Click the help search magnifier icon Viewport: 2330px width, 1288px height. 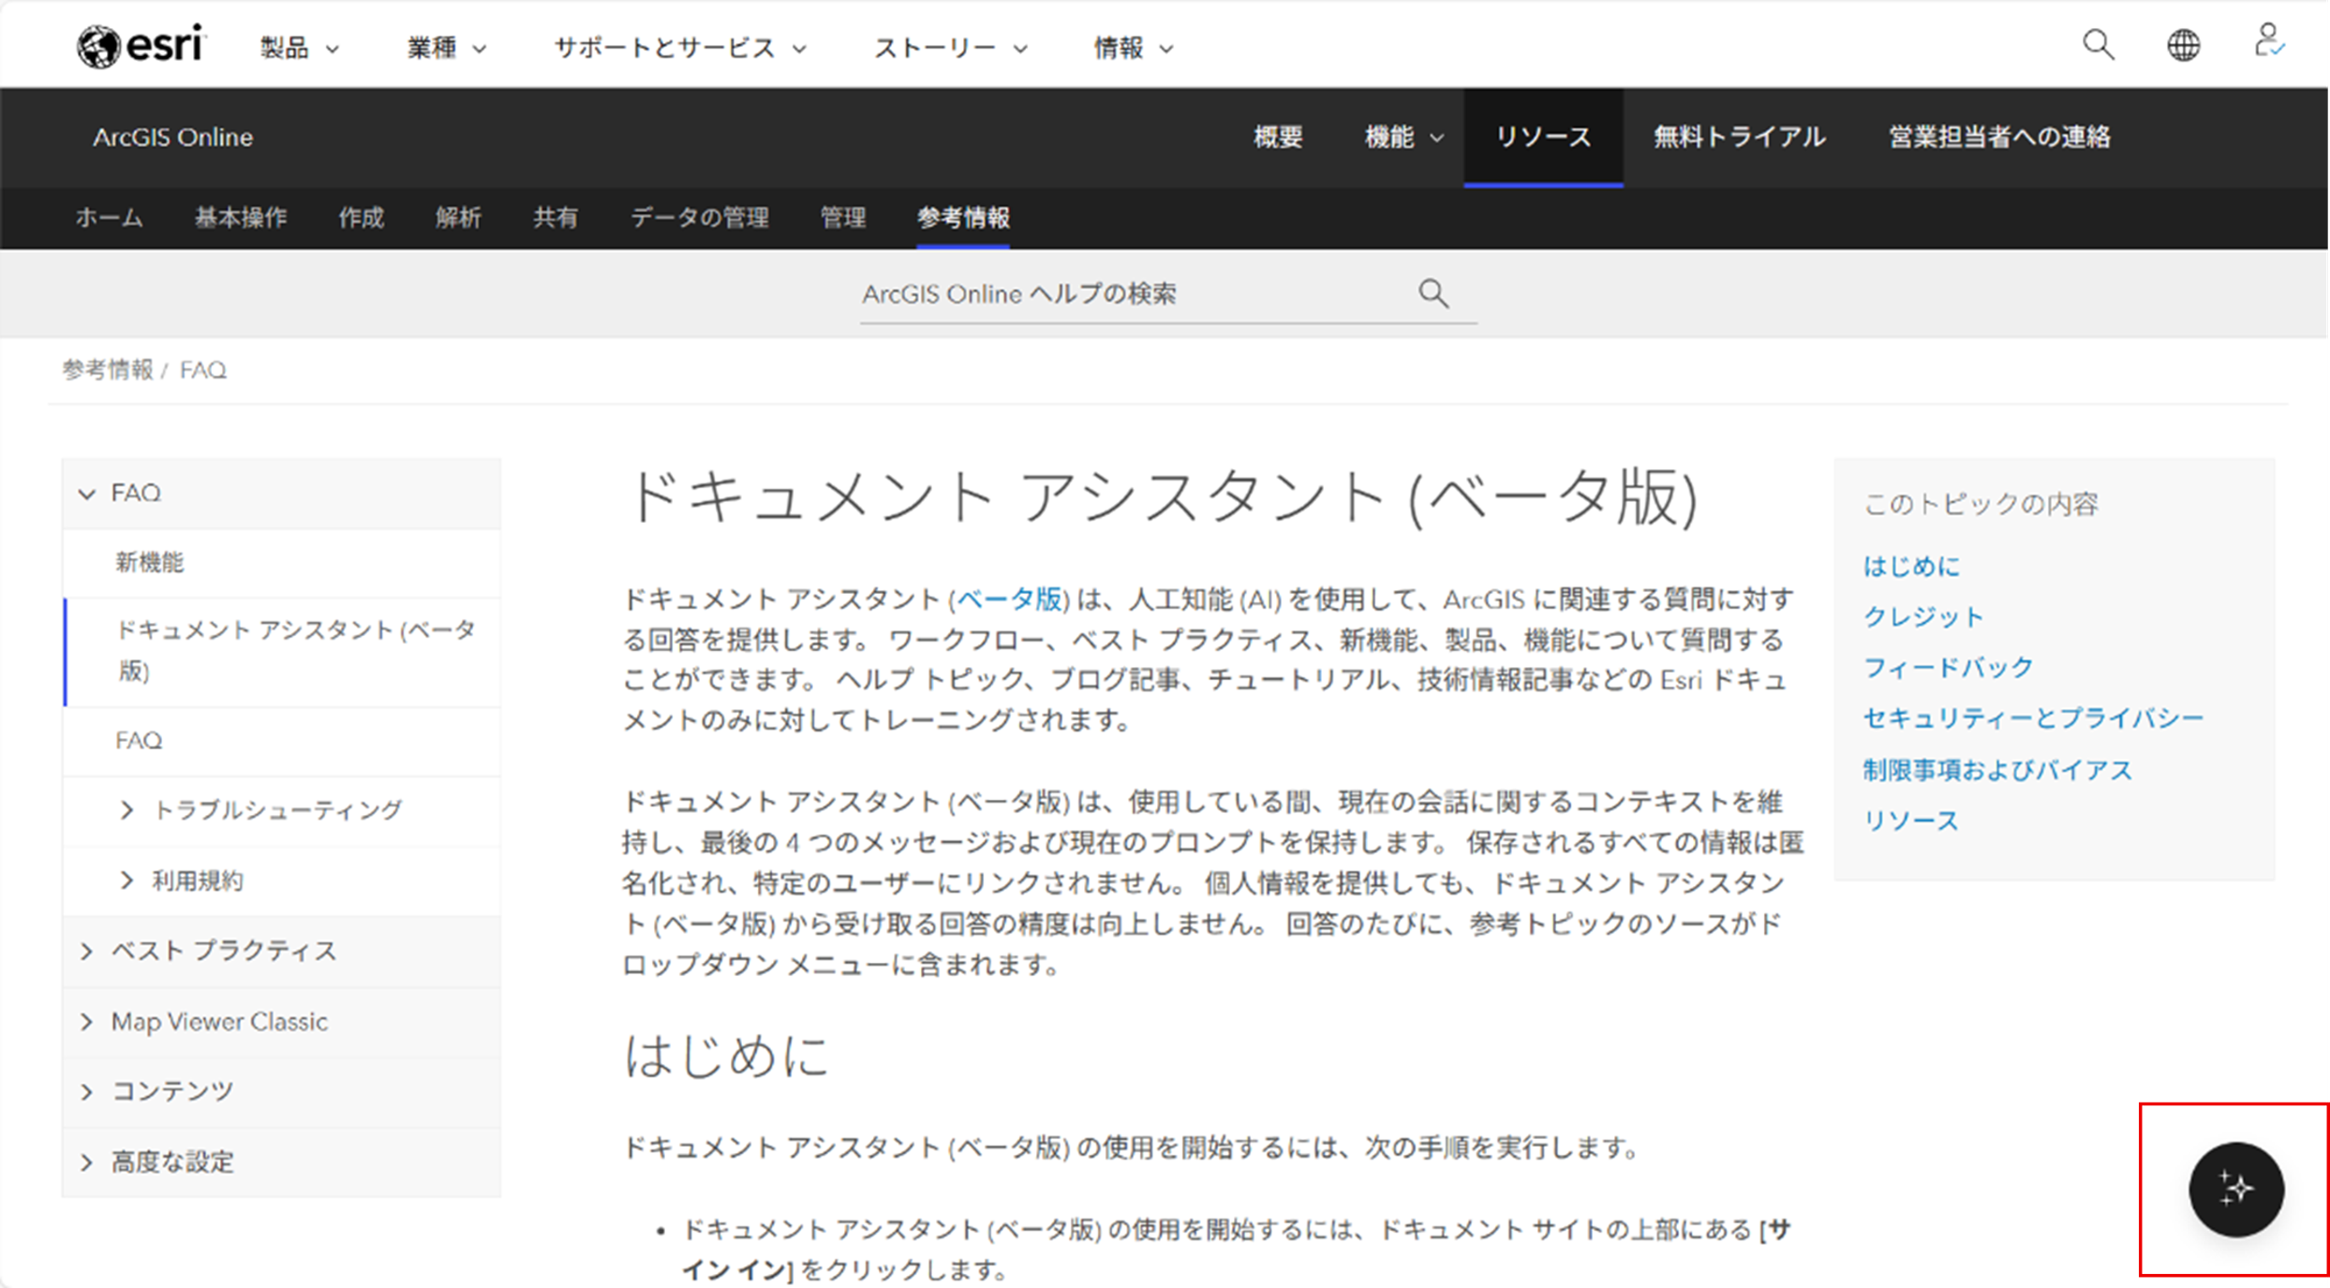(1432, 293)
